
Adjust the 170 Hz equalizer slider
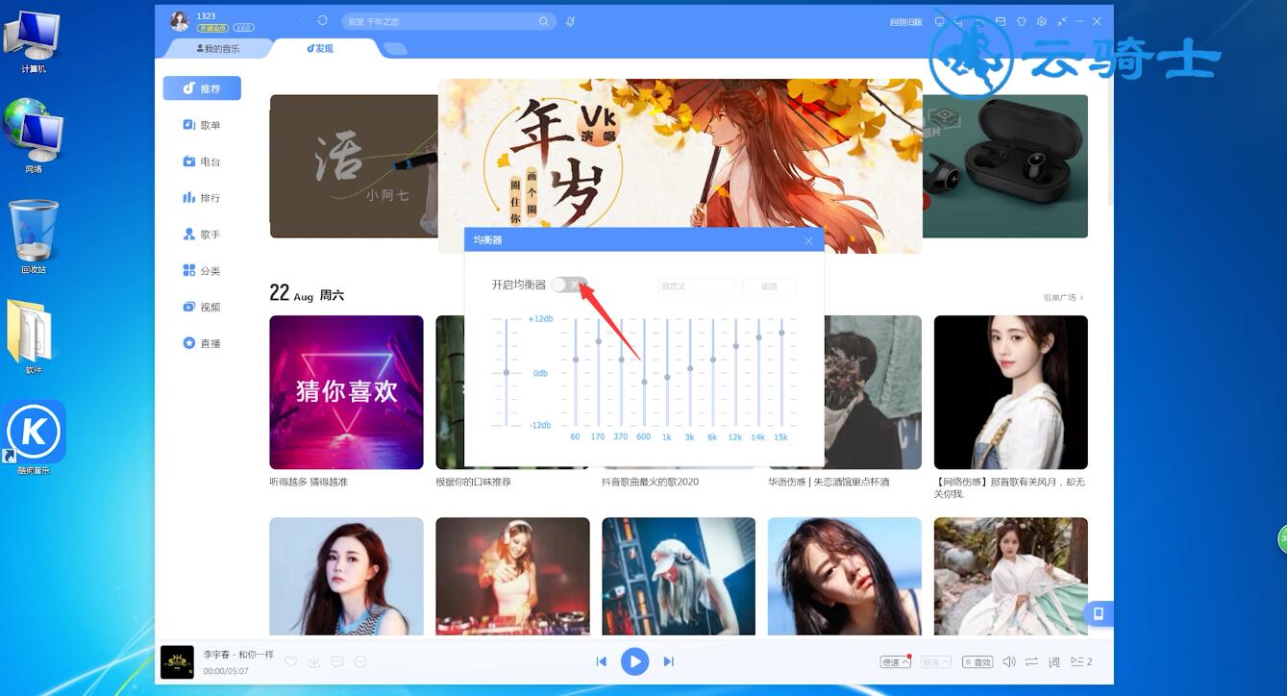click(598, 372)
